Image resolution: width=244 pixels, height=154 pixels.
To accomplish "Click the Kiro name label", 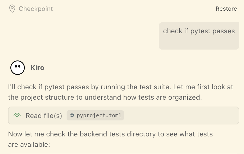I will [x=37, y=68].
